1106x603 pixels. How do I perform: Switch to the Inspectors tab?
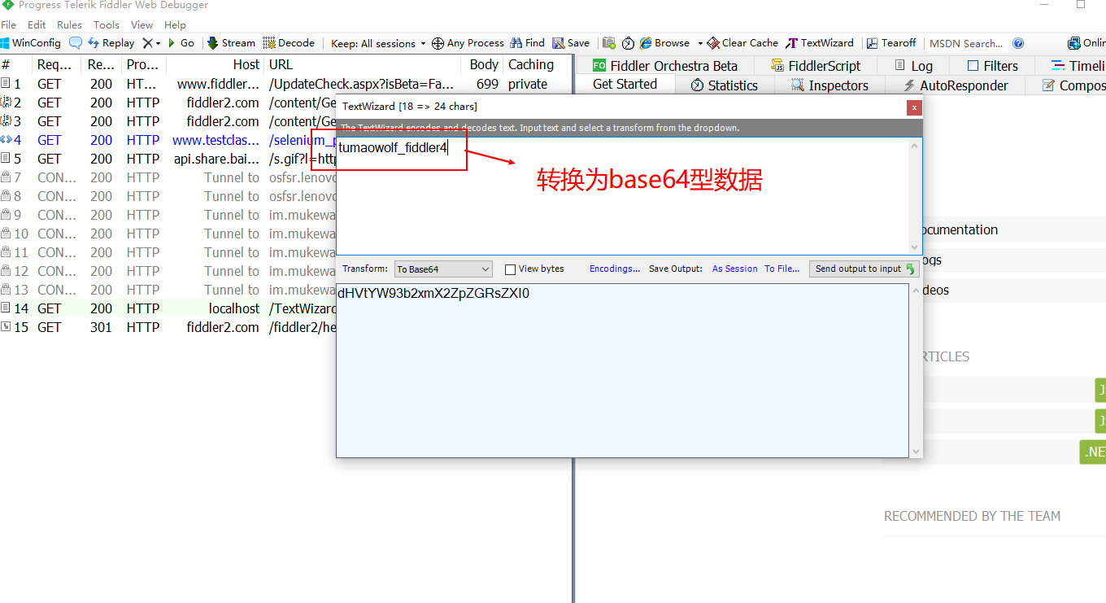coord(829,85)
